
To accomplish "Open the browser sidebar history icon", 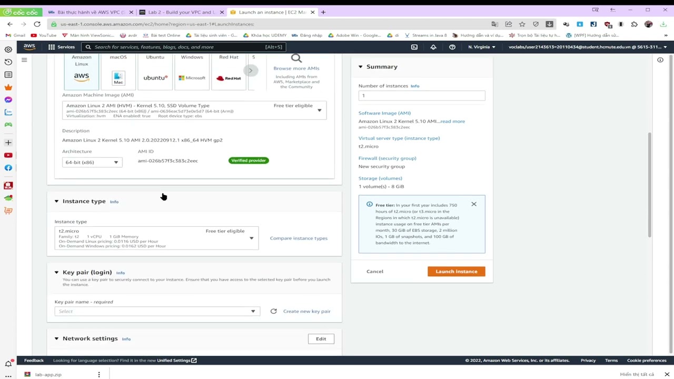I will click(x=8, y=62).
